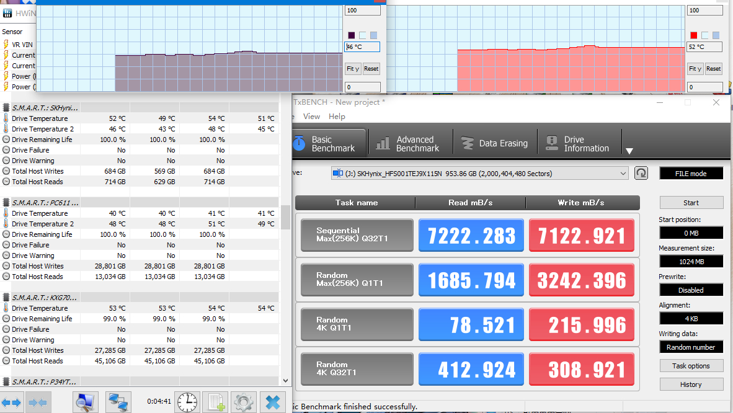The image size is (733, 413).
Task: Click the maximum 100 field of purple graph
Action: (x=362, y=11)
